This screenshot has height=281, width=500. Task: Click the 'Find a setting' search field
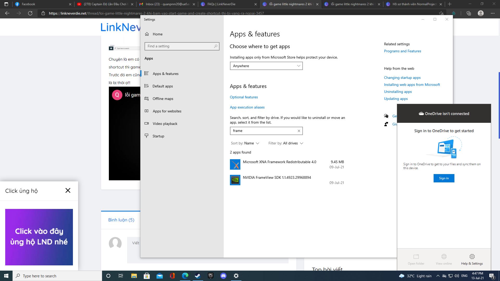(x=180, y=46)
